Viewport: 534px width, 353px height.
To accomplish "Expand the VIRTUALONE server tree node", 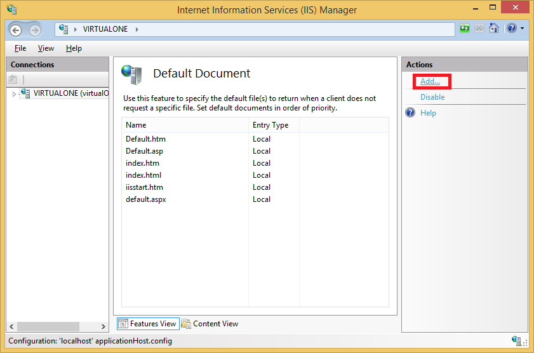I will click(14, 94).
